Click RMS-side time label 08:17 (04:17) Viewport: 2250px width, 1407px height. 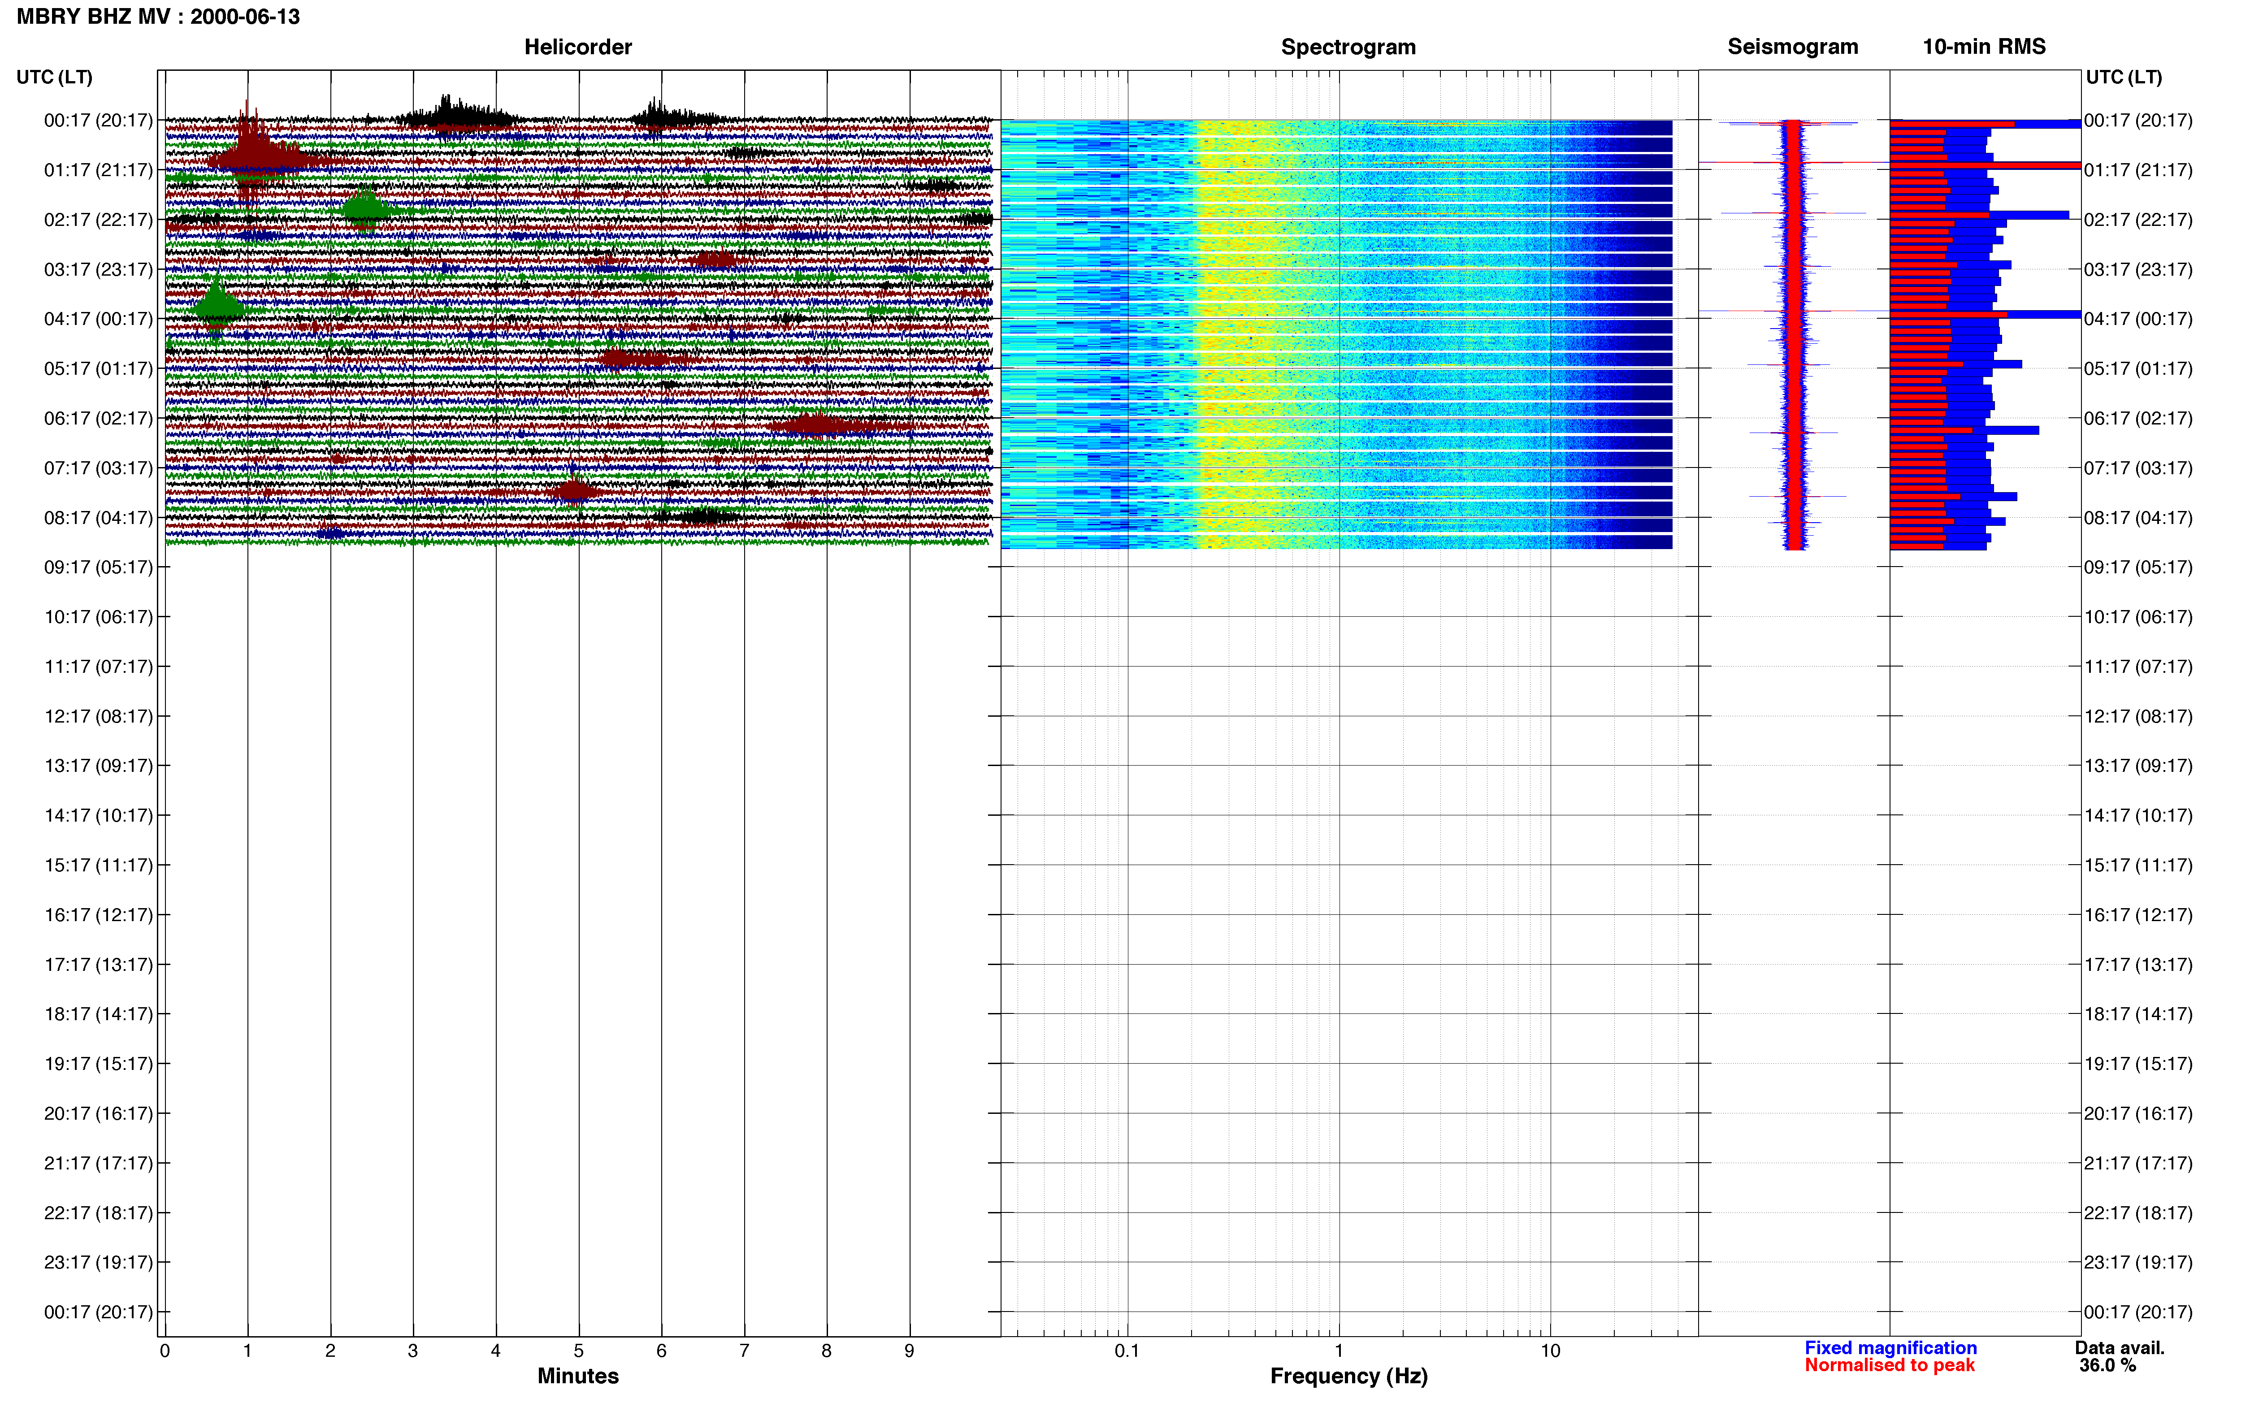tap(2138, 517)
